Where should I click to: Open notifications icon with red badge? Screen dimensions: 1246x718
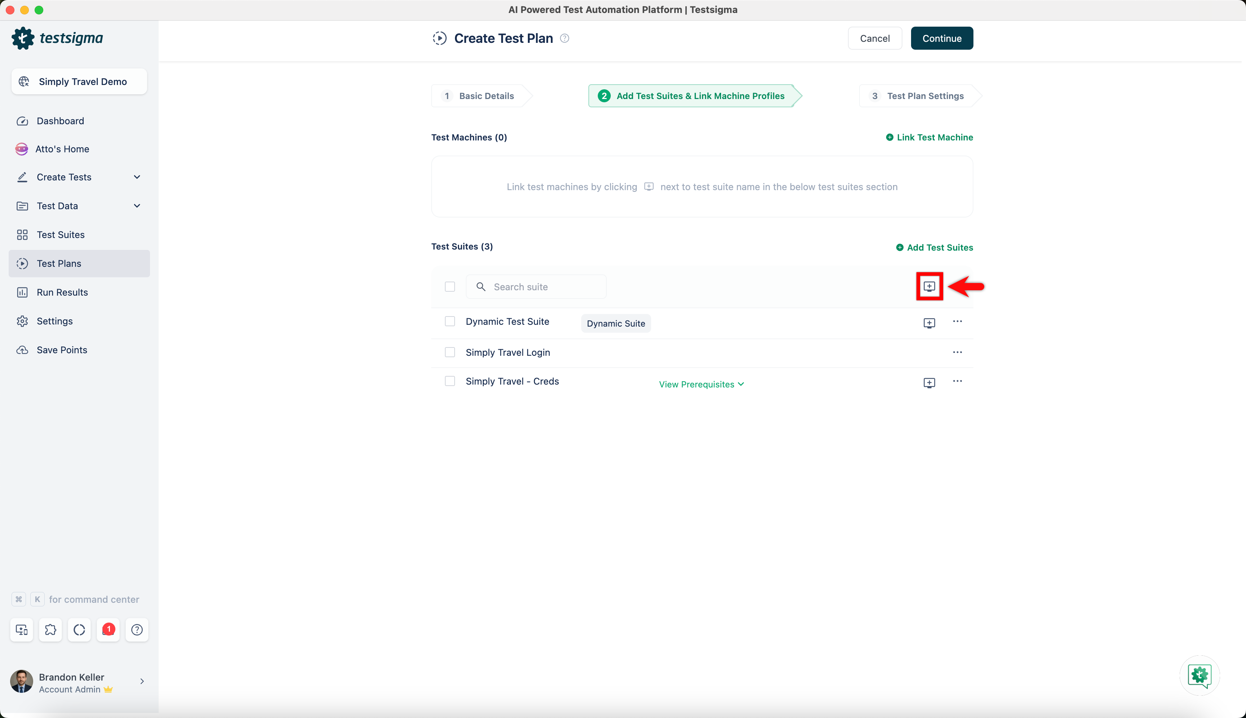coord(108,630)
